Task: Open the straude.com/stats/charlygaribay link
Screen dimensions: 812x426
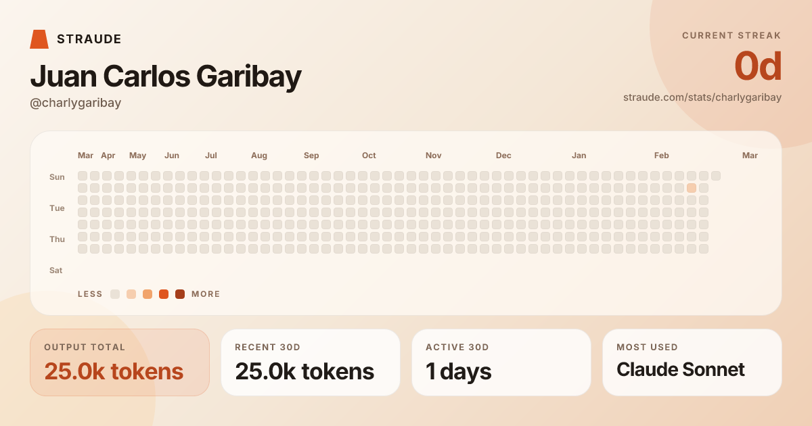Action: pos(702,97)
